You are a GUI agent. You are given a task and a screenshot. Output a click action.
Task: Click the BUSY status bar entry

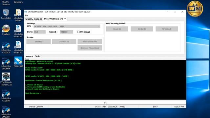point(155,107)
